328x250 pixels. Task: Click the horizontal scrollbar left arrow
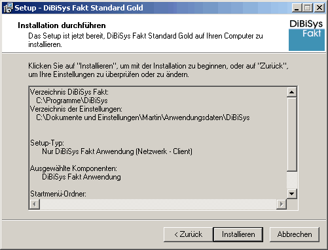[x=35, y=204]
